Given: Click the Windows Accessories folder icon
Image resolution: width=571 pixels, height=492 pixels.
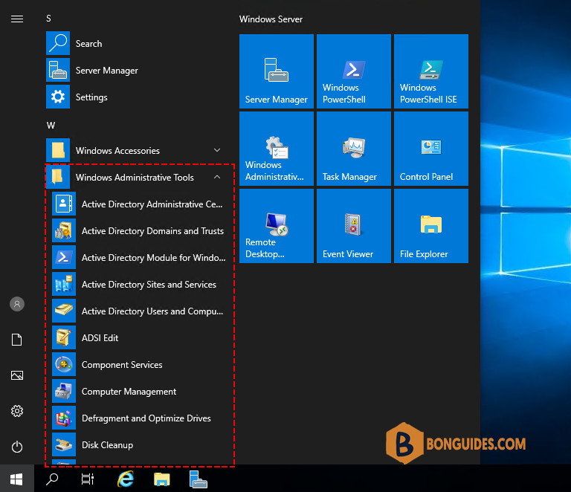Looking at the screenshot, I should 58,150.
